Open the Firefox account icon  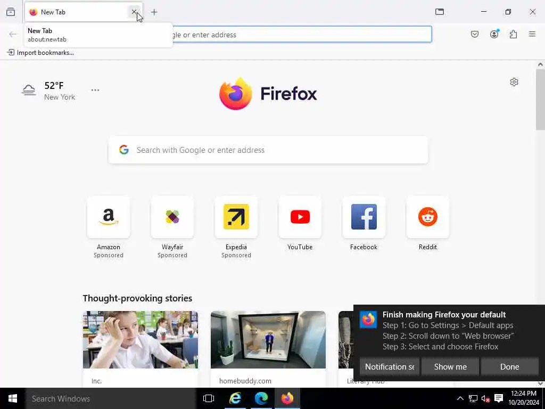coord(494,34)
